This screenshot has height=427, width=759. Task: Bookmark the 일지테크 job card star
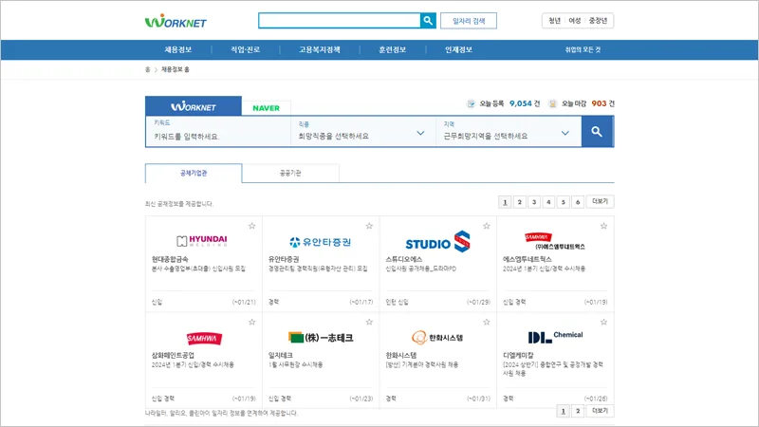pos(369,322)
